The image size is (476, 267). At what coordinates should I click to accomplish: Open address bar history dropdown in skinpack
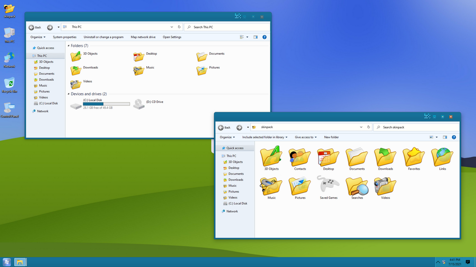(x=361, y=127)
